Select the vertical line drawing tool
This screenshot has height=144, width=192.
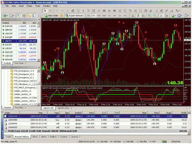tap(57, 11)
